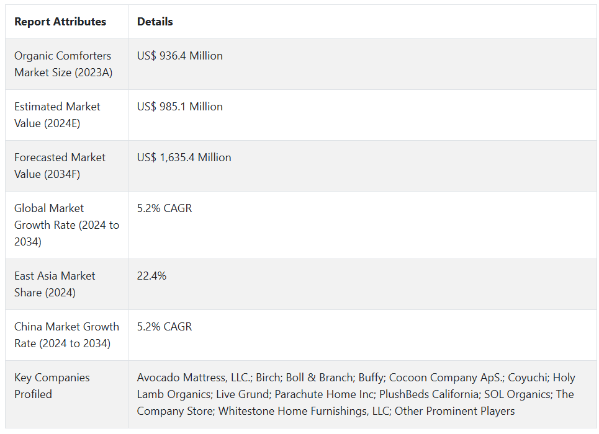Select the East Asia Market Share cell
This screenshot has width=599, height=434.
click(55, 284)
